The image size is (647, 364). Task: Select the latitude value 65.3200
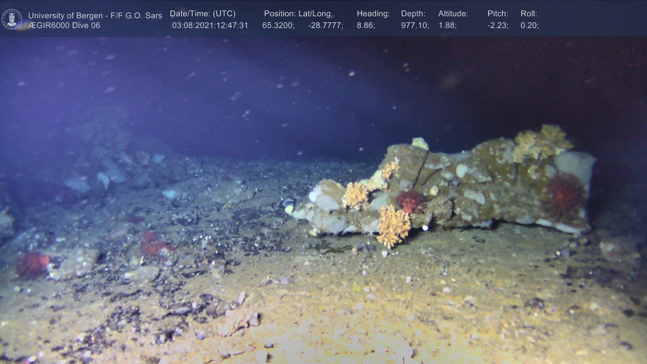click(278, 26)
